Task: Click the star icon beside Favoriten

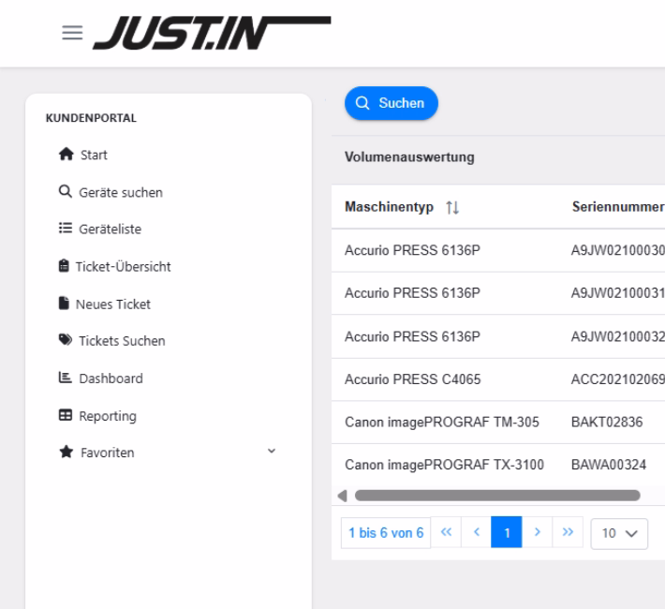Action: tap(66, 452)
